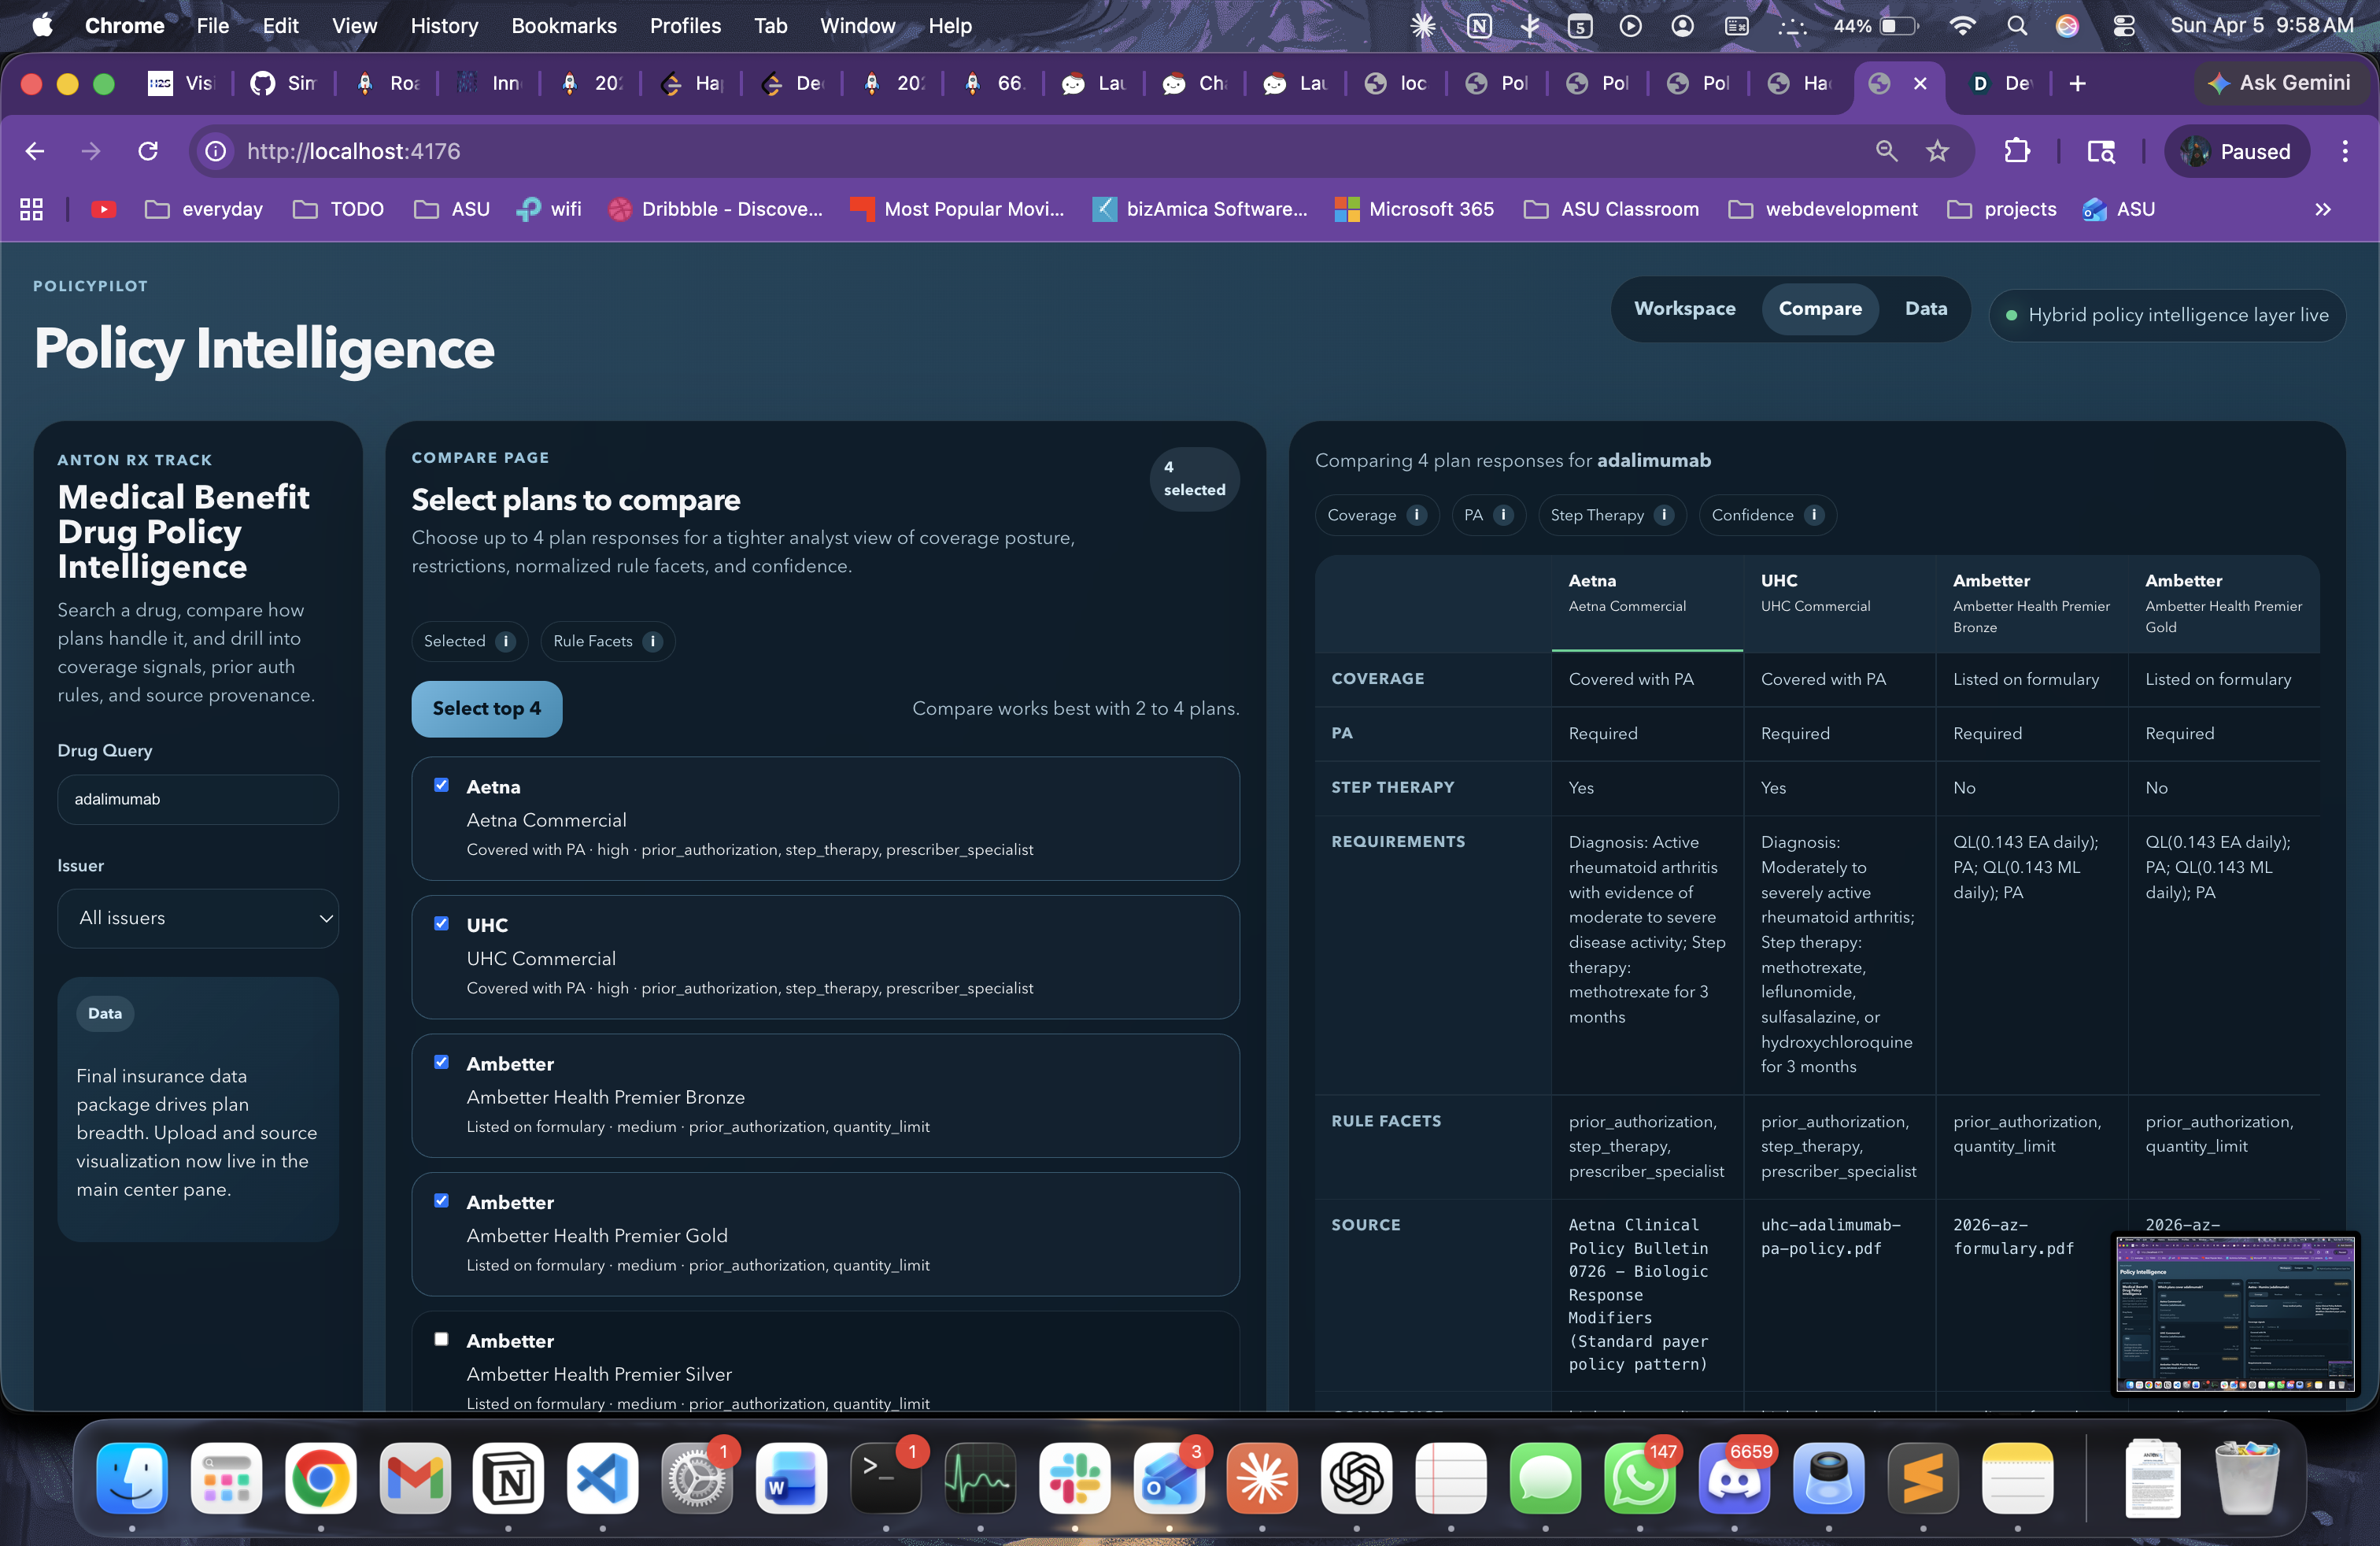The height and width of the screenshot is (1546, 2380).
Task: Open Chrome extensions puzzle icon
Action: 2016,151
